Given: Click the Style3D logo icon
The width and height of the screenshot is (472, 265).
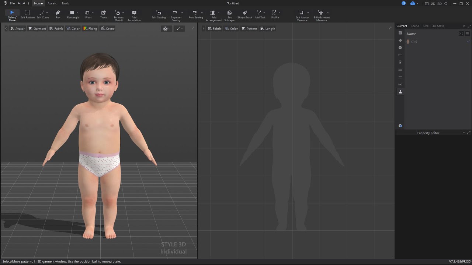Looking at the screenshot, I should [x=5, y=3].
